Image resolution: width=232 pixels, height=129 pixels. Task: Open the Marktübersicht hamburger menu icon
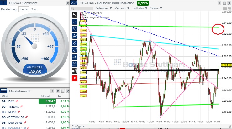[x=3, y=91]
